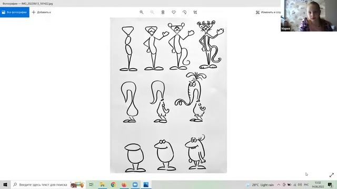
Task: Open the crop tool icon
Action: point(195,12)
